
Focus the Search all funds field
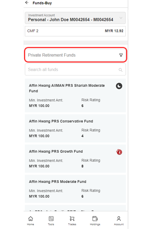[75, 69]
